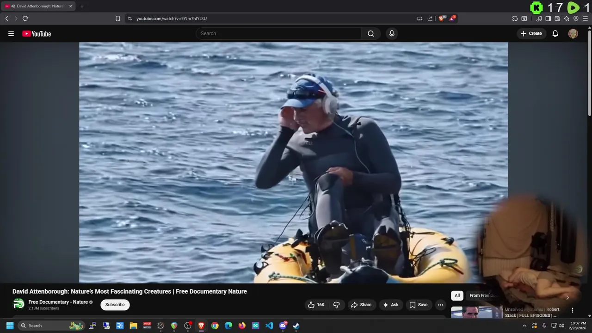The image size is (592, 333).
Task: Open Visual Studio Code from taskbar
Action: 269,326
